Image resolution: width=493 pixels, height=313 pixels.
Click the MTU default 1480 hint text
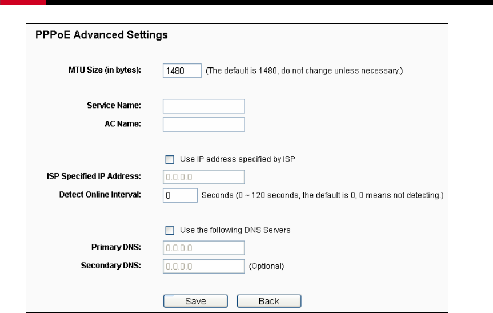pyautogui.click(x=304, y=70)
